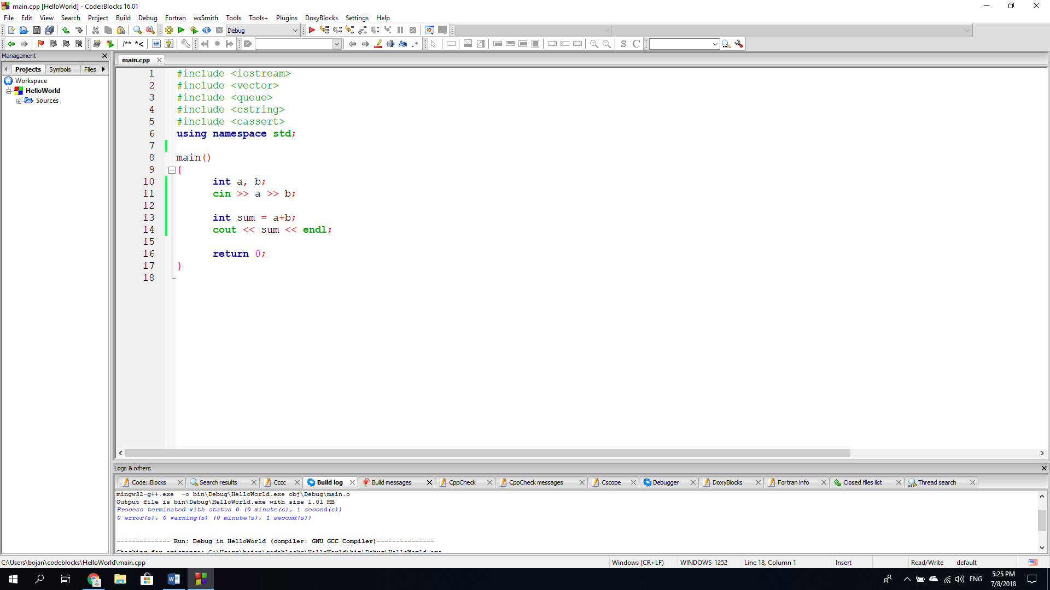This screenshot has height=590, width=1050.
Task: Click the New file icon
Action: pyautogui.click(x=11, y=31)
